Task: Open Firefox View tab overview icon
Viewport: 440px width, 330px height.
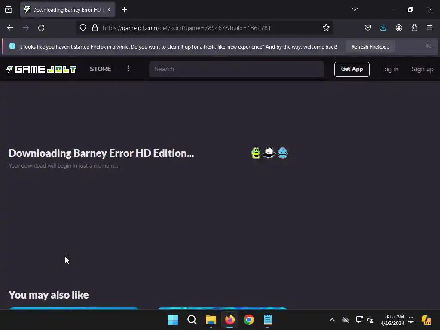Action: pyautogui.click(x=9, y=9)
